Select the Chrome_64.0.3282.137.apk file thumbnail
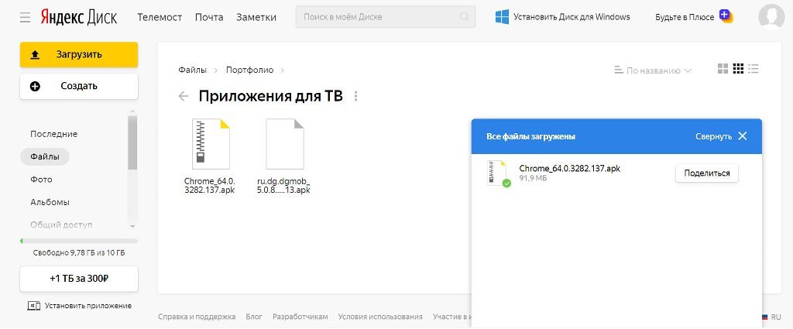793x329 pixels. click(x=211, y=144)
